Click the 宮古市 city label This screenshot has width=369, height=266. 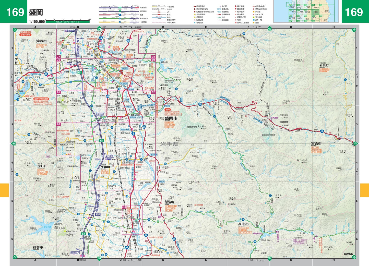tap(316, 143)
